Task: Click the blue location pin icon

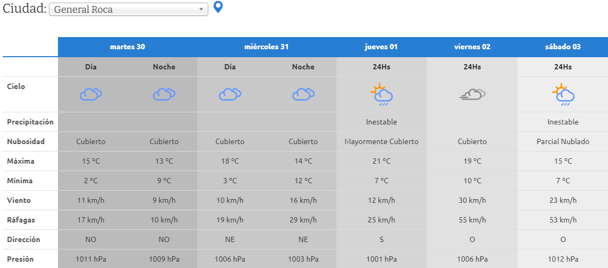Action: click(218, 7)
